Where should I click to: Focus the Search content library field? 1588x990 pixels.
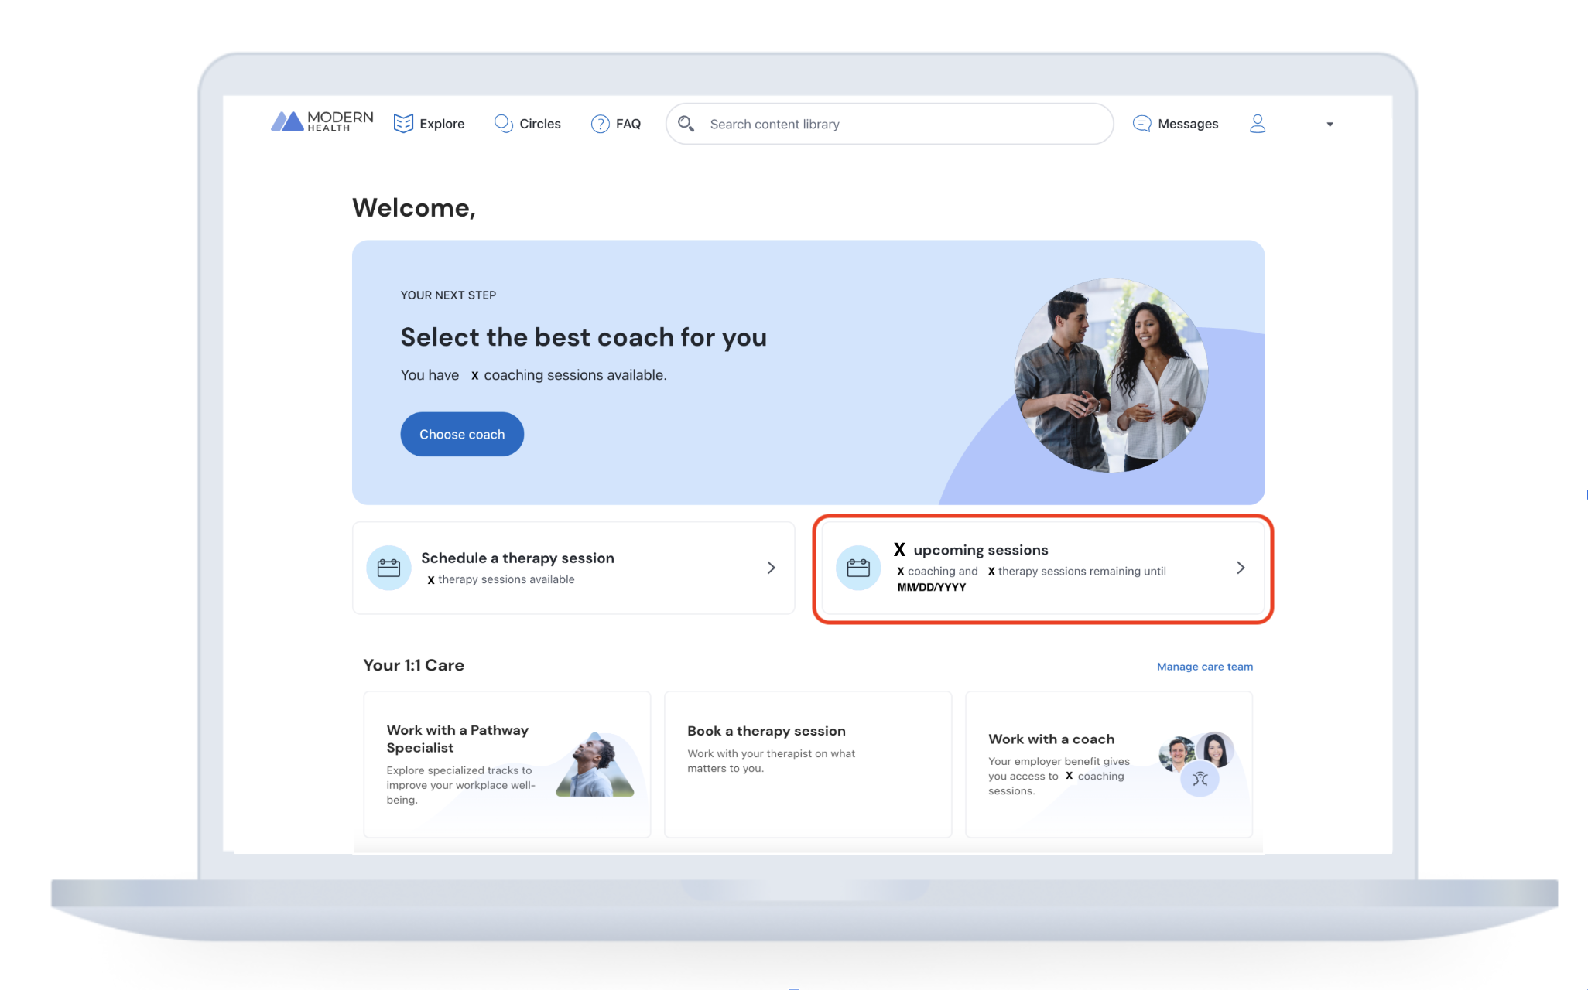(x=890, y=124)
